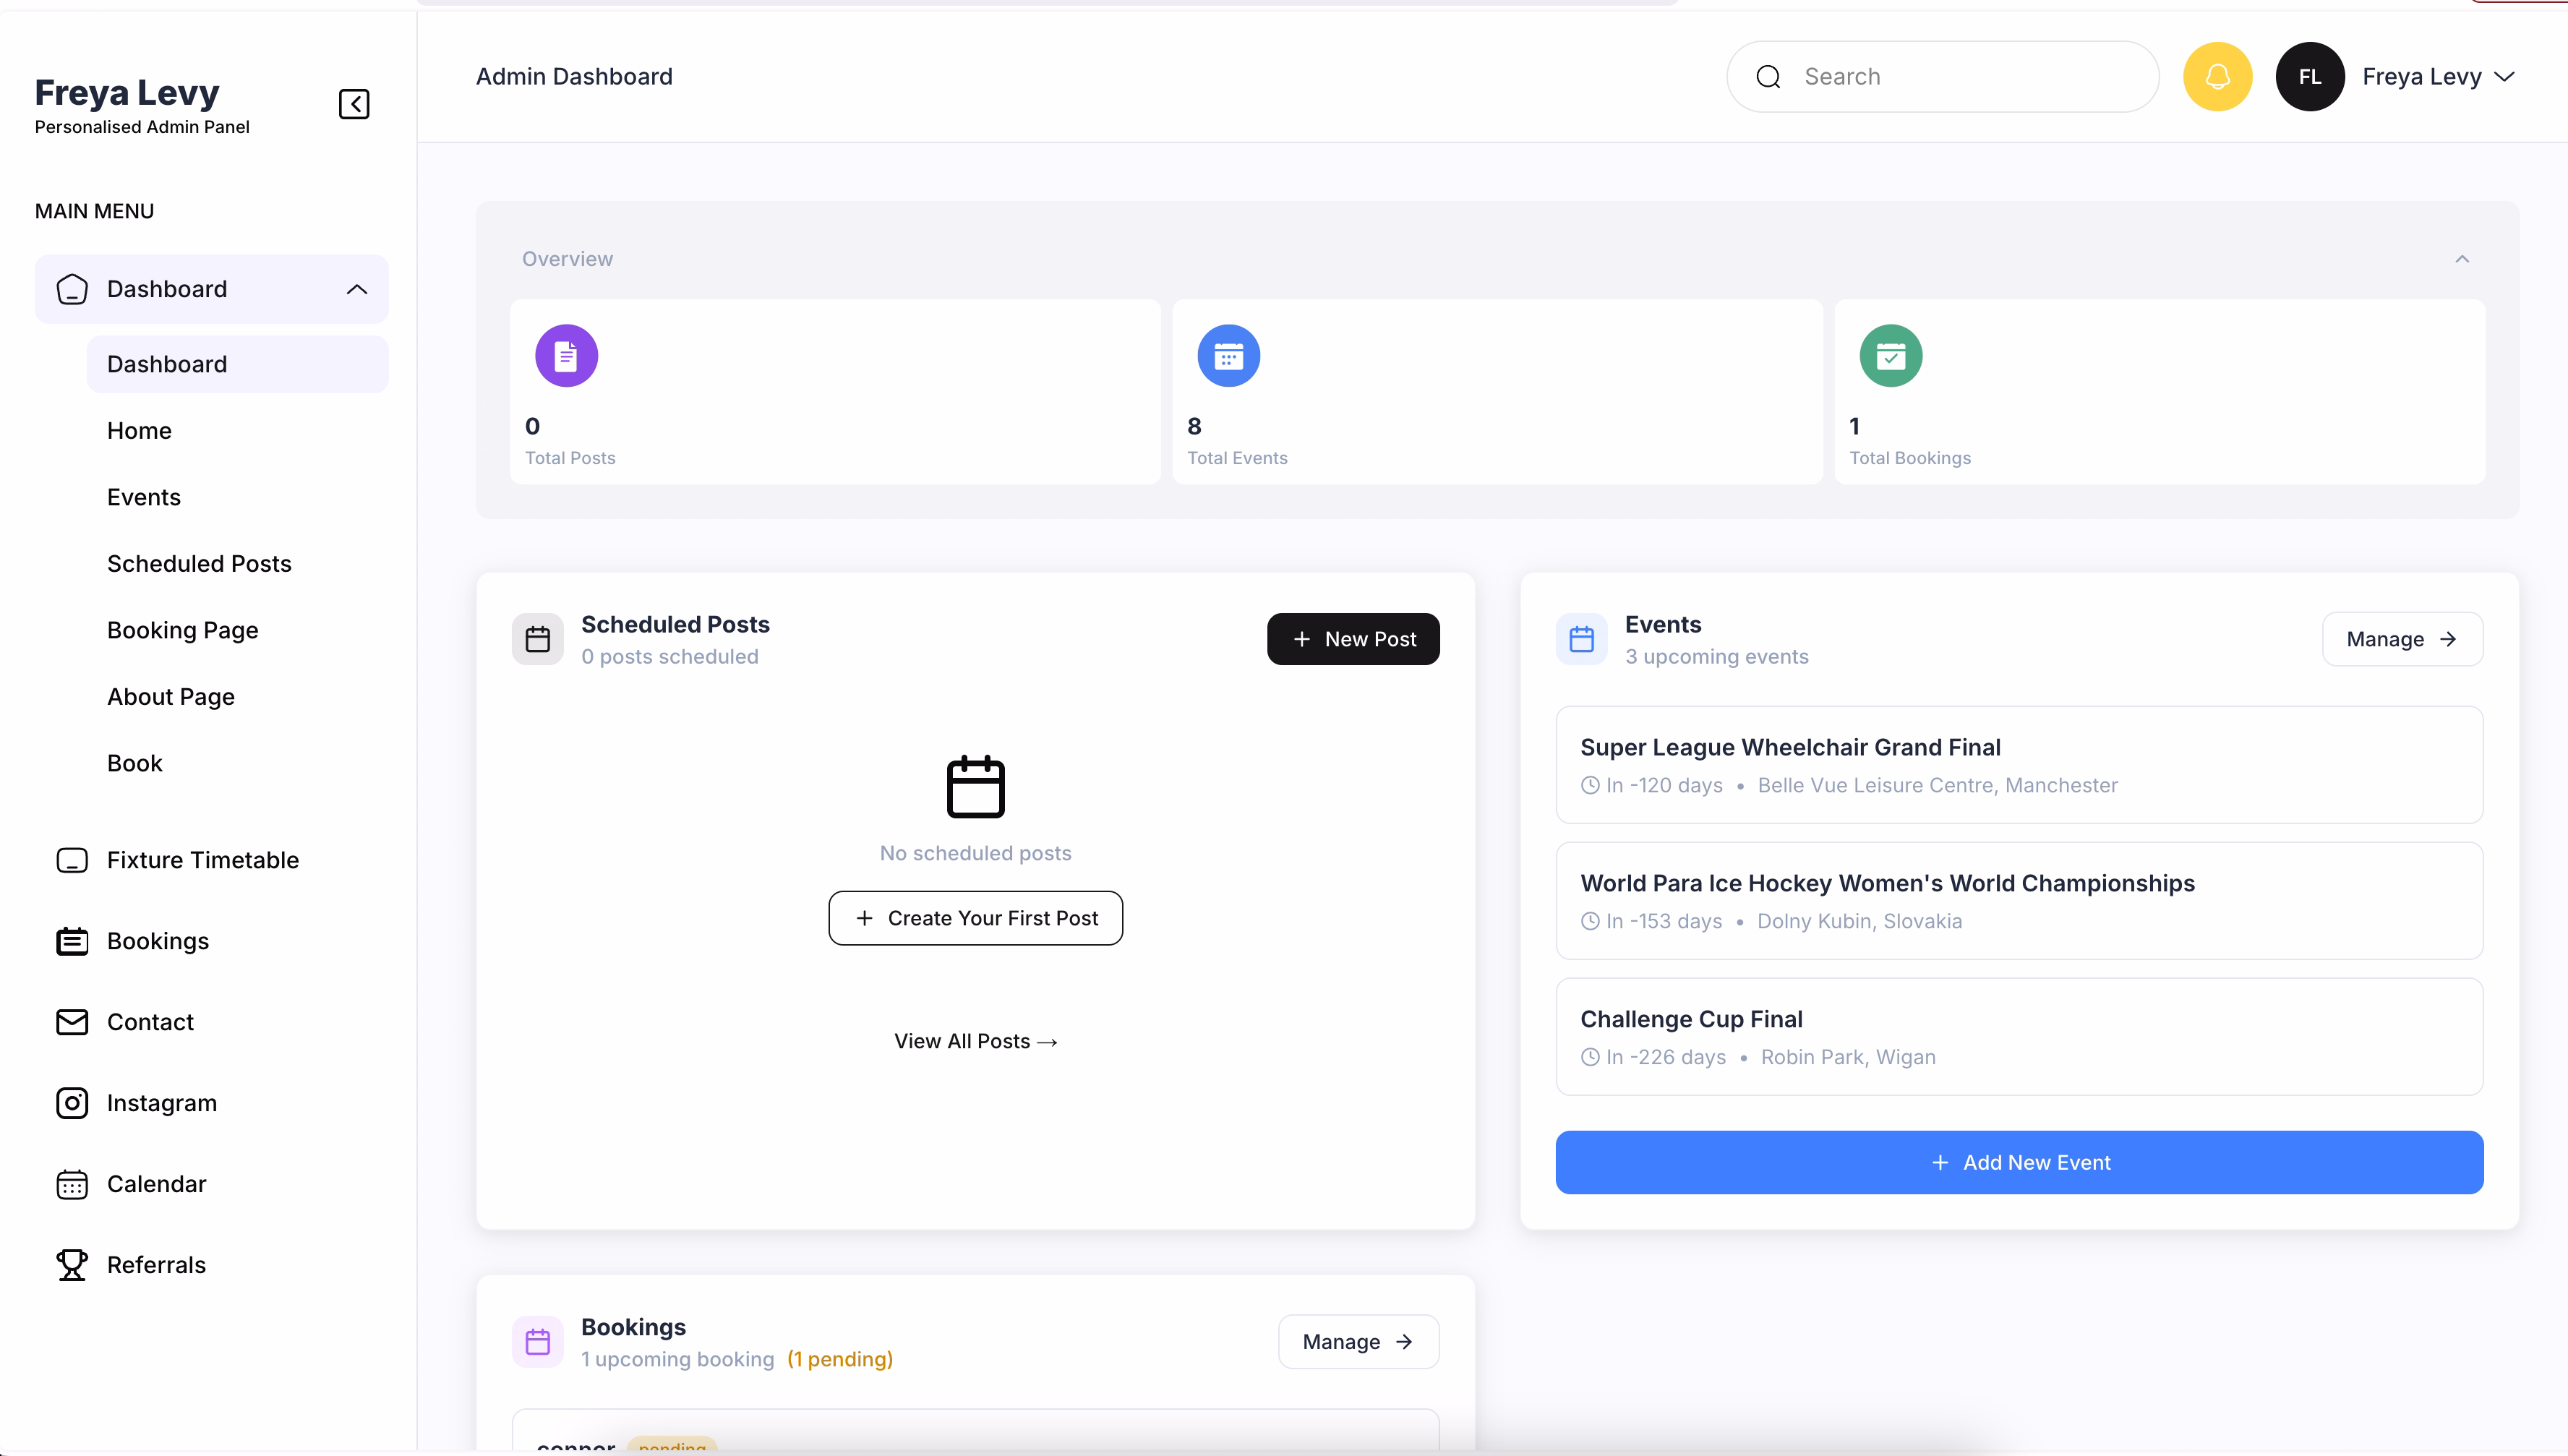
Task: Open Fixture Timetable in sidebar
Action: 202,860
